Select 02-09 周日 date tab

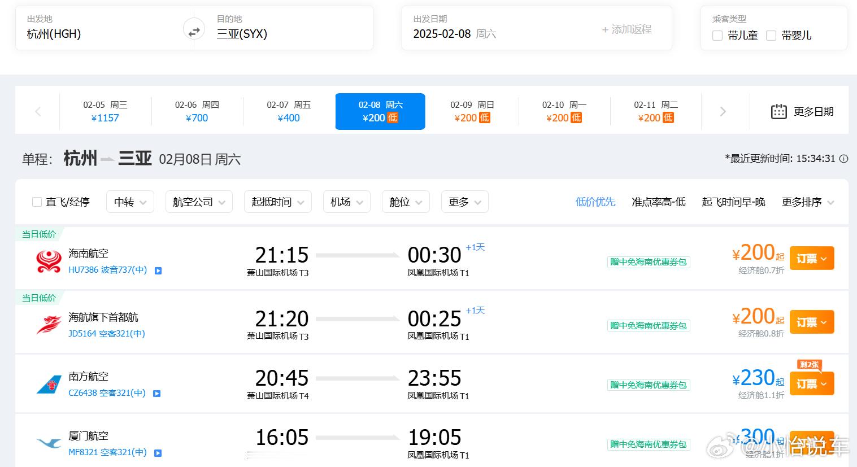click(x=472, y=111)
